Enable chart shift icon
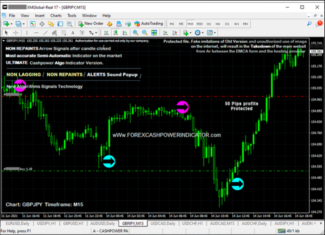 pos(175,33)
